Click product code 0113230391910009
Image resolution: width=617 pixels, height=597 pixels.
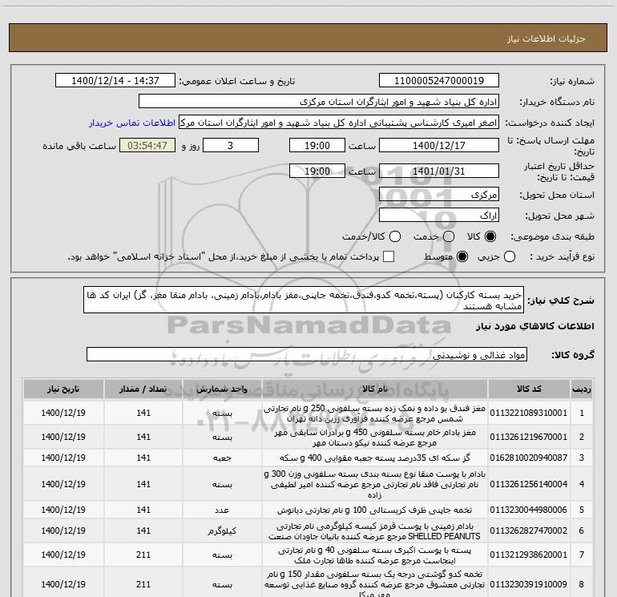point(529,584)
